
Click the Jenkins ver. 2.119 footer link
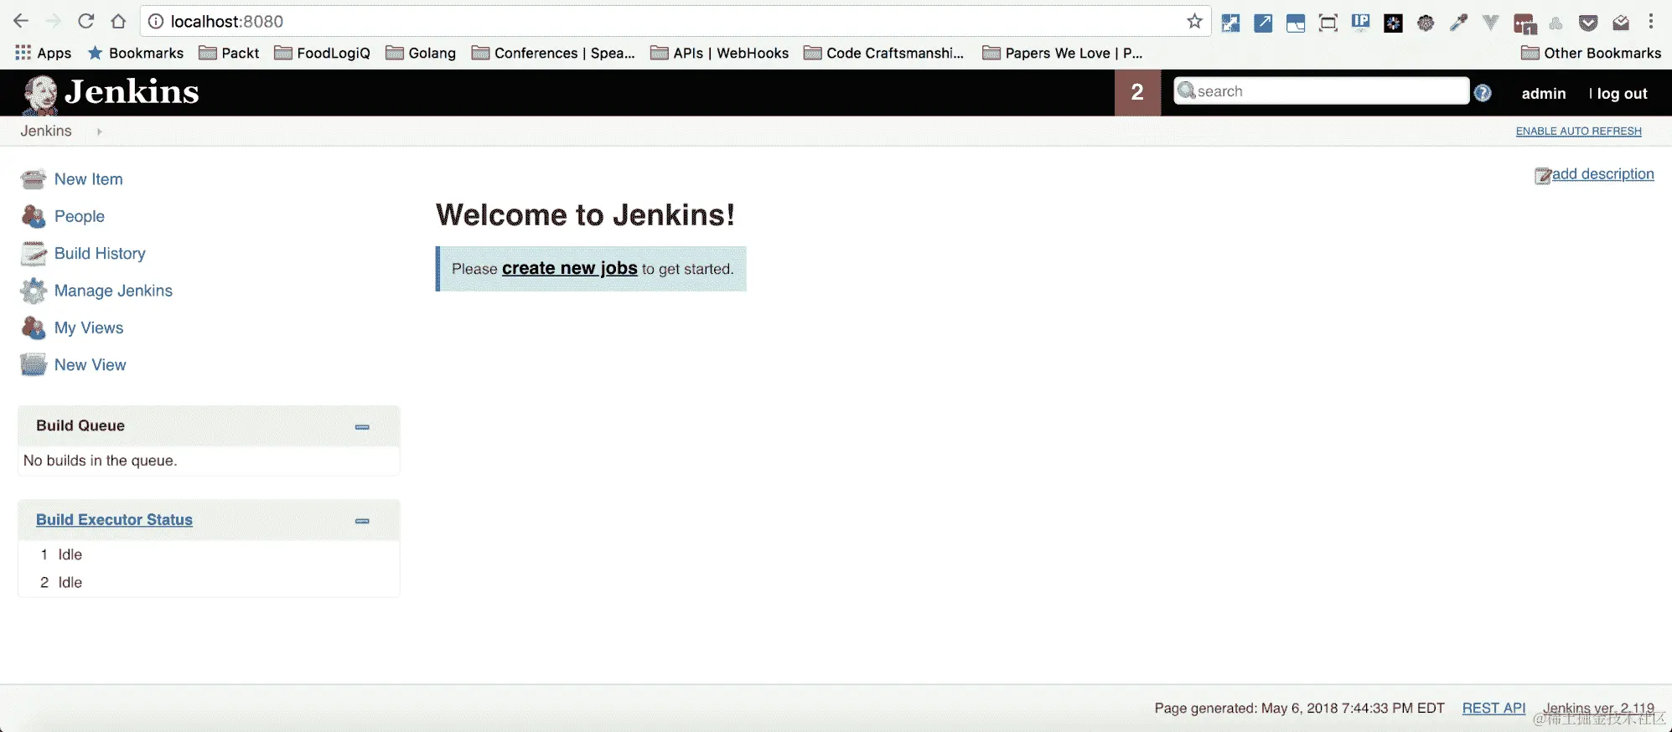coord(1598,709)
